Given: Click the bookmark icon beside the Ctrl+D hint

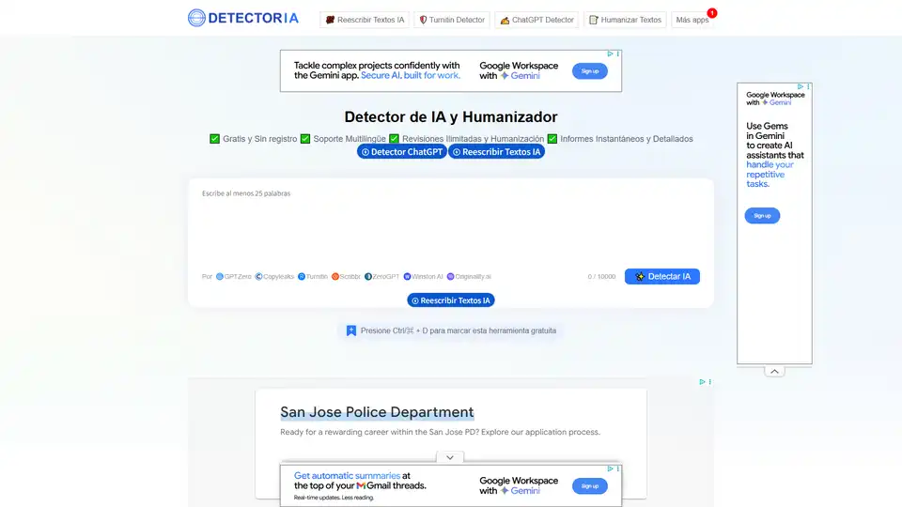Looking at the screenshot, I should (x=350, y=330).
